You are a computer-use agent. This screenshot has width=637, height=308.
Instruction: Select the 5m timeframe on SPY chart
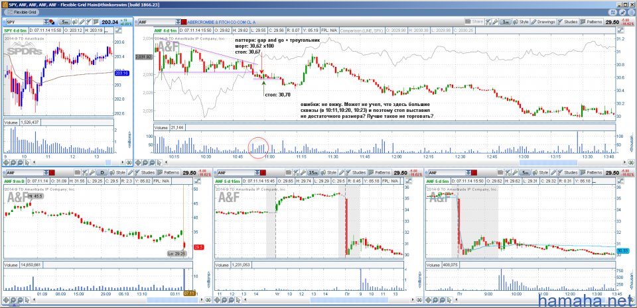tap(64, 22)
